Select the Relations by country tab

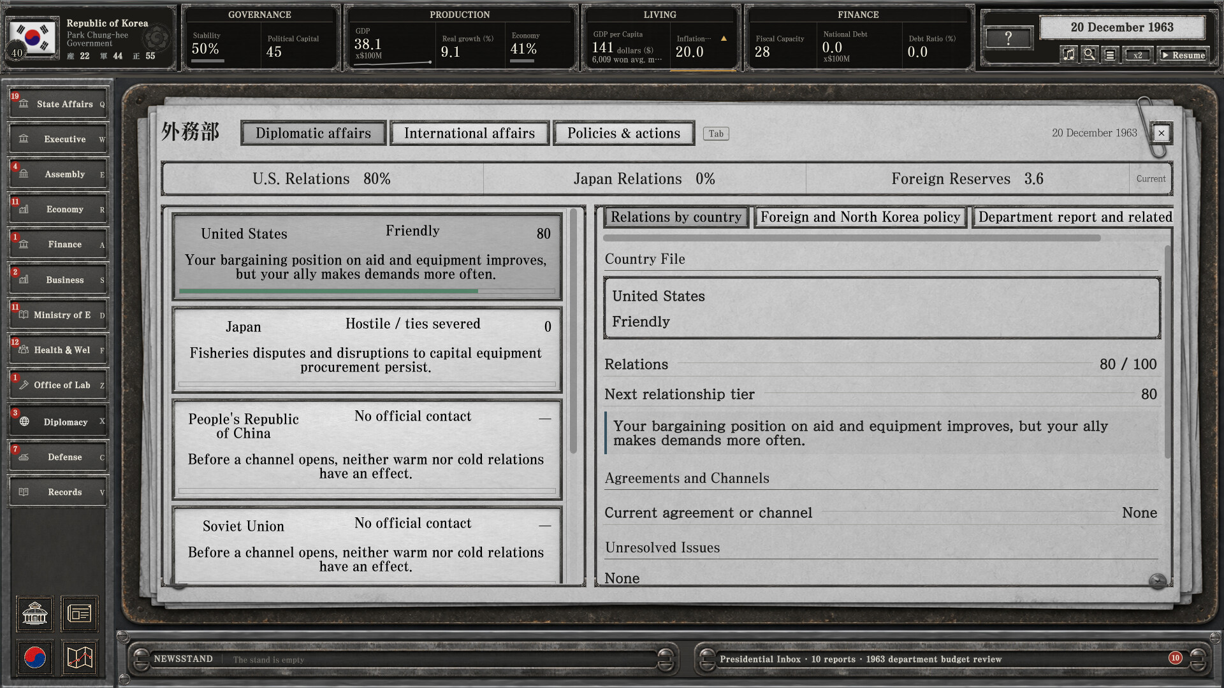click(676, 217)
